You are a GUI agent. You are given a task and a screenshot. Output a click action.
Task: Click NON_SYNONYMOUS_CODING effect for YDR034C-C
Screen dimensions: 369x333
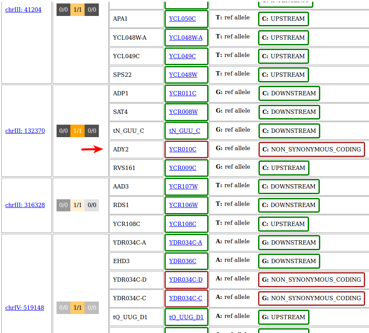[x=311, y=298]
